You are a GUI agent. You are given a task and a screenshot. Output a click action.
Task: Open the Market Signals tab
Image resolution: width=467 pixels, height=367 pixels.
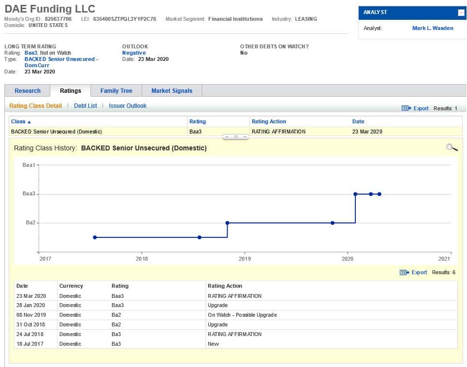point(172,91)
